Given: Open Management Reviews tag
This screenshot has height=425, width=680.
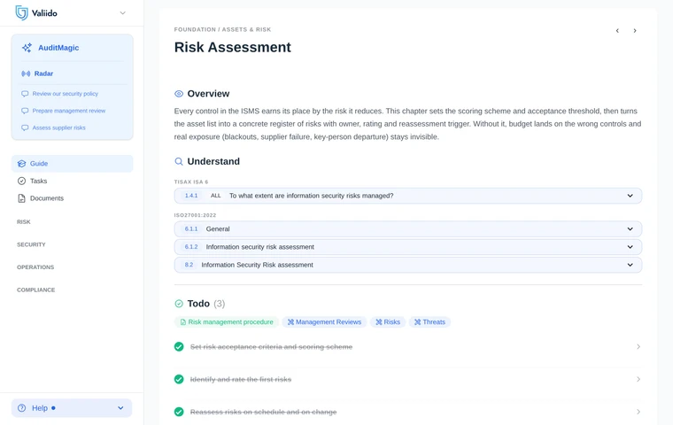Looking at the screenshot, I should coord(324,322).
